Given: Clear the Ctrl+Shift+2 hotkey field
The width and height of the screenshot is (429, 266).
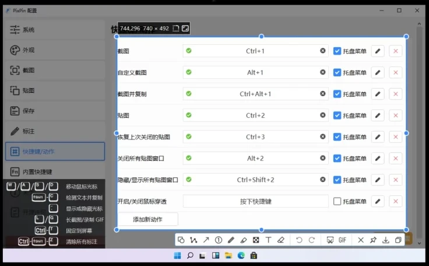Looking at the screenshot, I should coord(323,180).
